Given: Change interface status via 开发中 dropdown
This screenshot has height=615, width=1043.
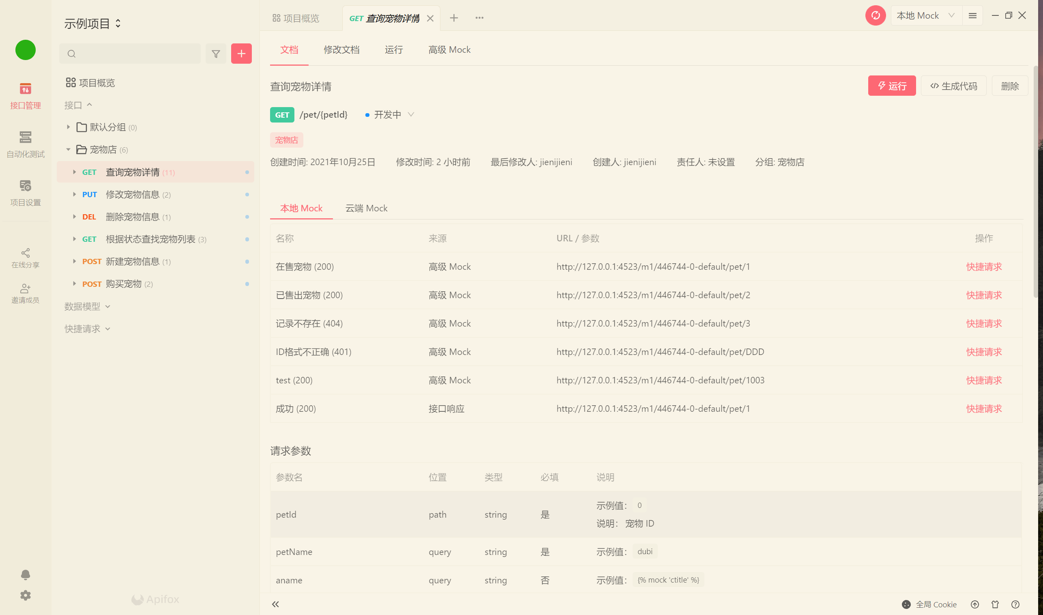Looking at the screenshot, I should [x=388, y=114].
